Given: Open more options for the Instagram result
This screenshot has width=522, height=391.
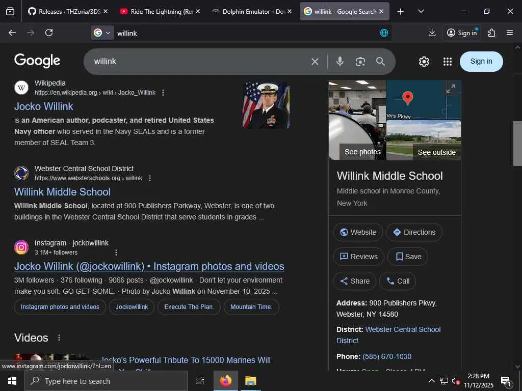Looking at the screenshot, I should point(116,253).
